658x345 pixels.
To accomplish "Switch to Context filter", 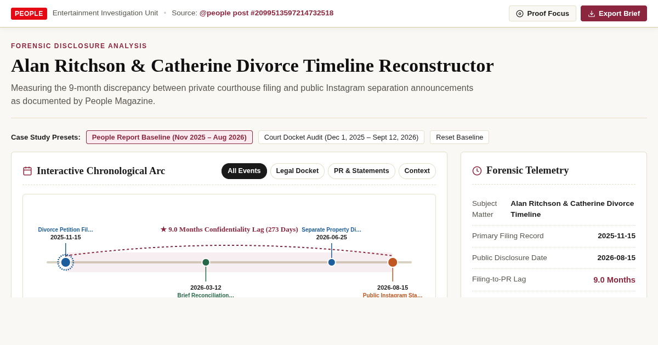I will 417,171.
